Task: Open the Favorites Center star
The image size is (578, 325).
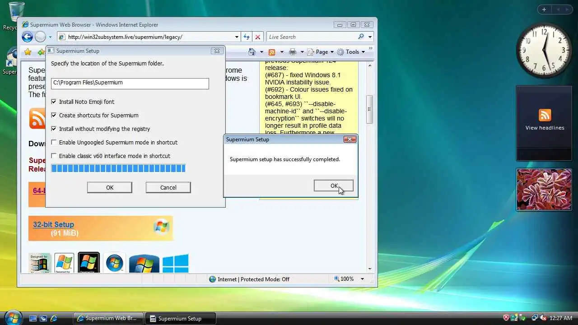Action: coord(28,52)
